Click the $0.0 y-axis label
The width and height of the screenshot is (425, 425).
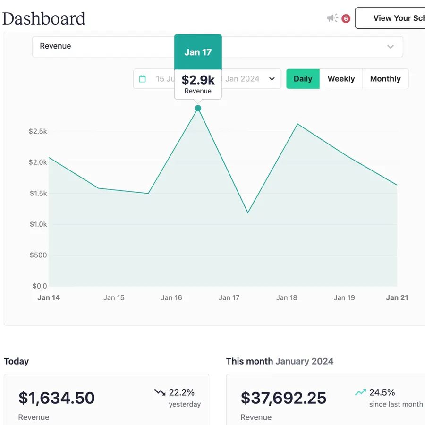pyautogui.click(x=40, y=286)
